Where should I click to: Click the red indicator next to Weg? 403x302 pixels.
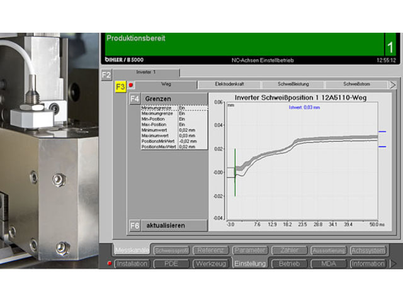pyautogui.click(x=131, y=85)
